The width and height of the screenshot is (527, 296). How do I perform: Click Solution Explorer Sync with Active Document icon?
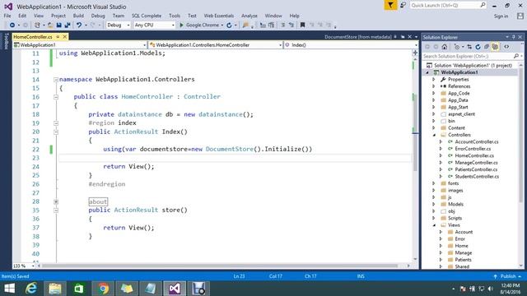point(469,47)
